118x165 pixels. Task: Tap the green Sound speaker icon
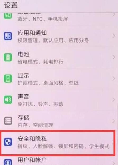pyautogui.click(x=8, y=99)
